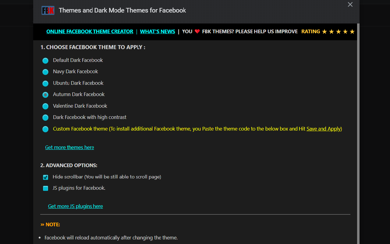Viewport: 390px width, 244px height.
Task: Click the dialog vertical scrollbar
Action: [358, 134]
